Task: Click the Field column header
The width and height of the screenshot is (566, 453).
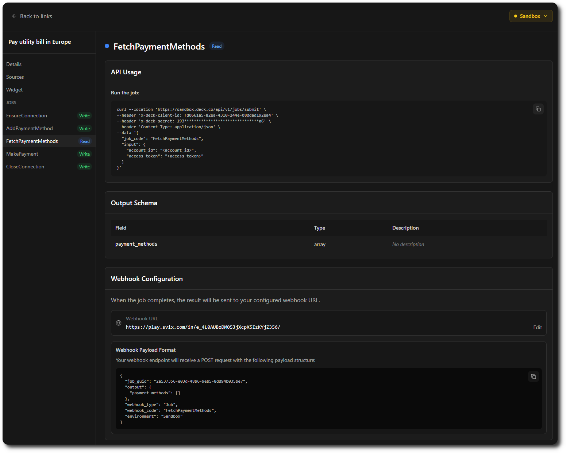Action: click(121, 228)
